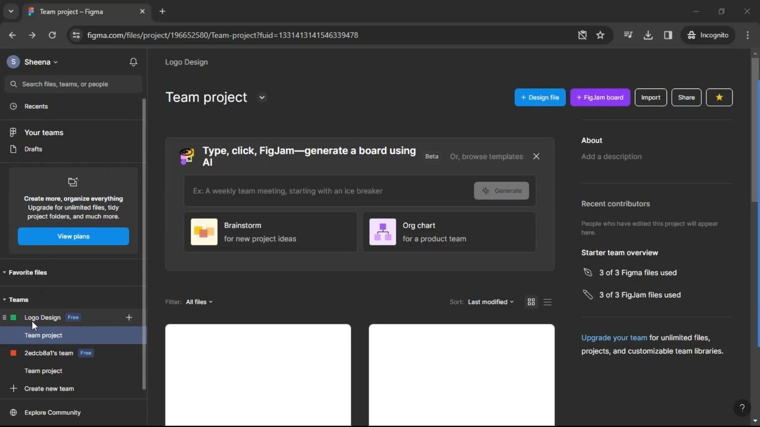Switch to grid view of files
Screen dimensions: 760x427
click(531, 302)
